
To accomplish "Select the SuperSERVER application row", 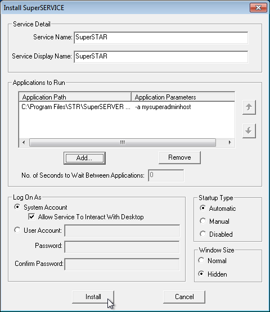I will coord(127,107).
